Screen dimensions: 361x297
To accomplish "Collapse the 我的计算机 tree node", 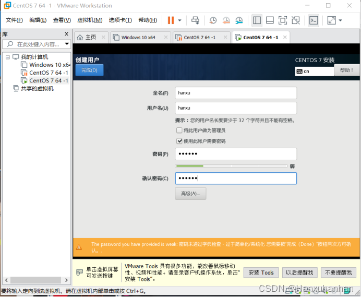I will coord(8,57).
